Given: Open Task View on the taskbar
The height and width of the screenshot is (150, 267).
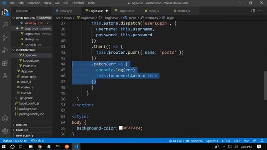Looking at the screenshot, I should pyautogui.click(x=21, y=147).
